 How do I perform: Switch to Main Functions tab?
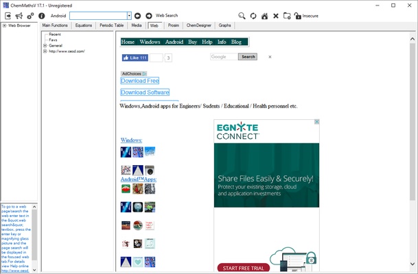pyautogui.click(x=55, y=25)
